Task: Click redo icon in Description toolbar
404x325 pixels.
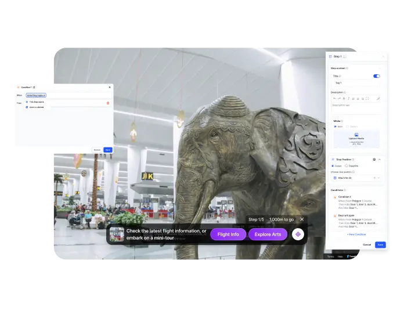Action: [340, 99]
